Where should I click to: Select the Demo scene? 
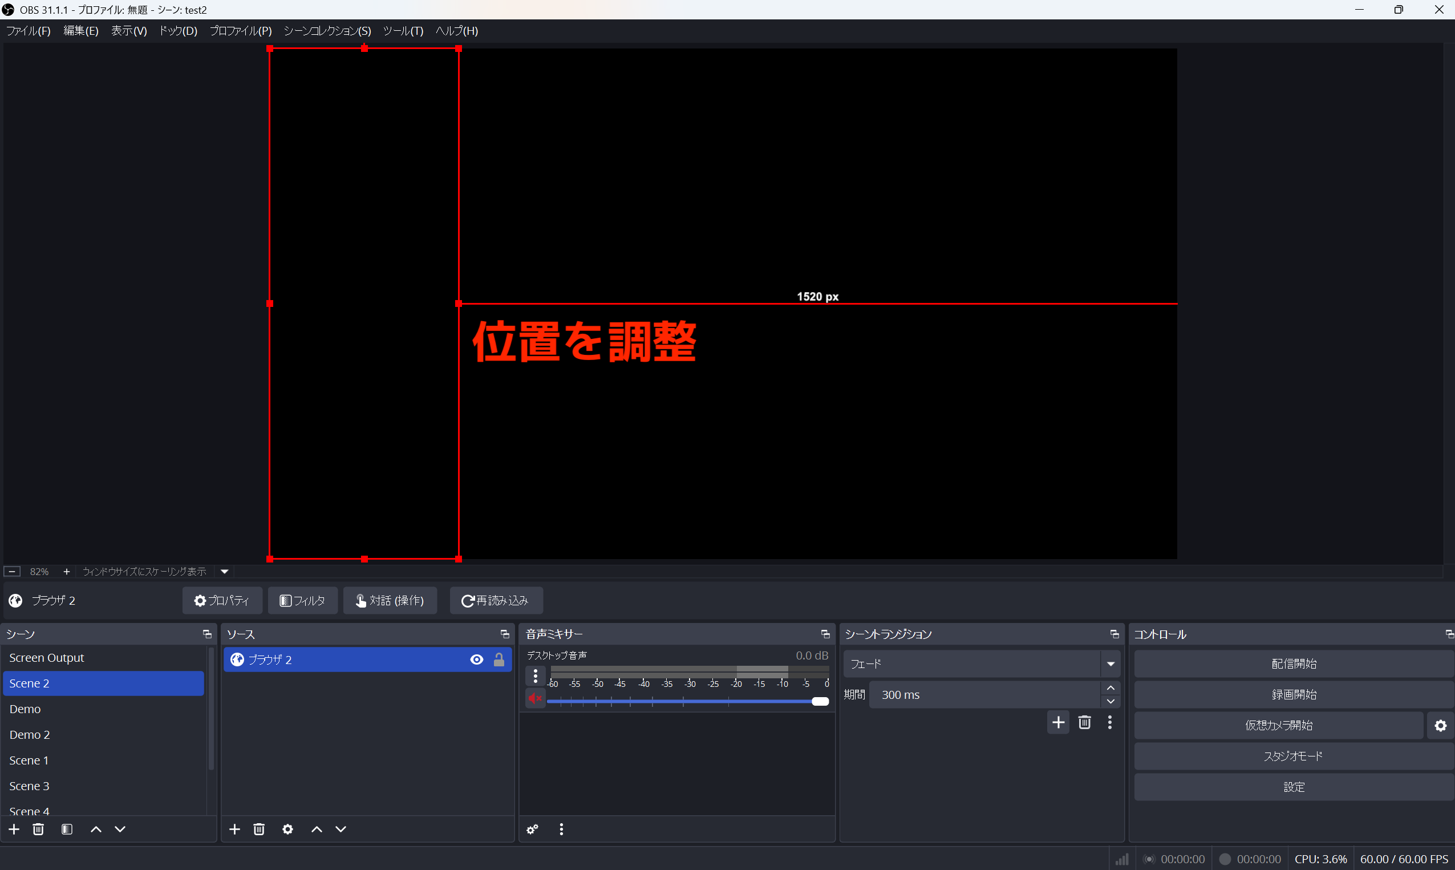[x=104, y=709]
